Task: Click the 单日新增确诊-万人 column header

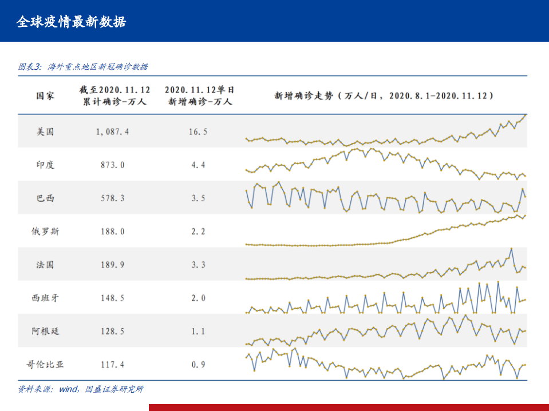Action: (199, 95)
